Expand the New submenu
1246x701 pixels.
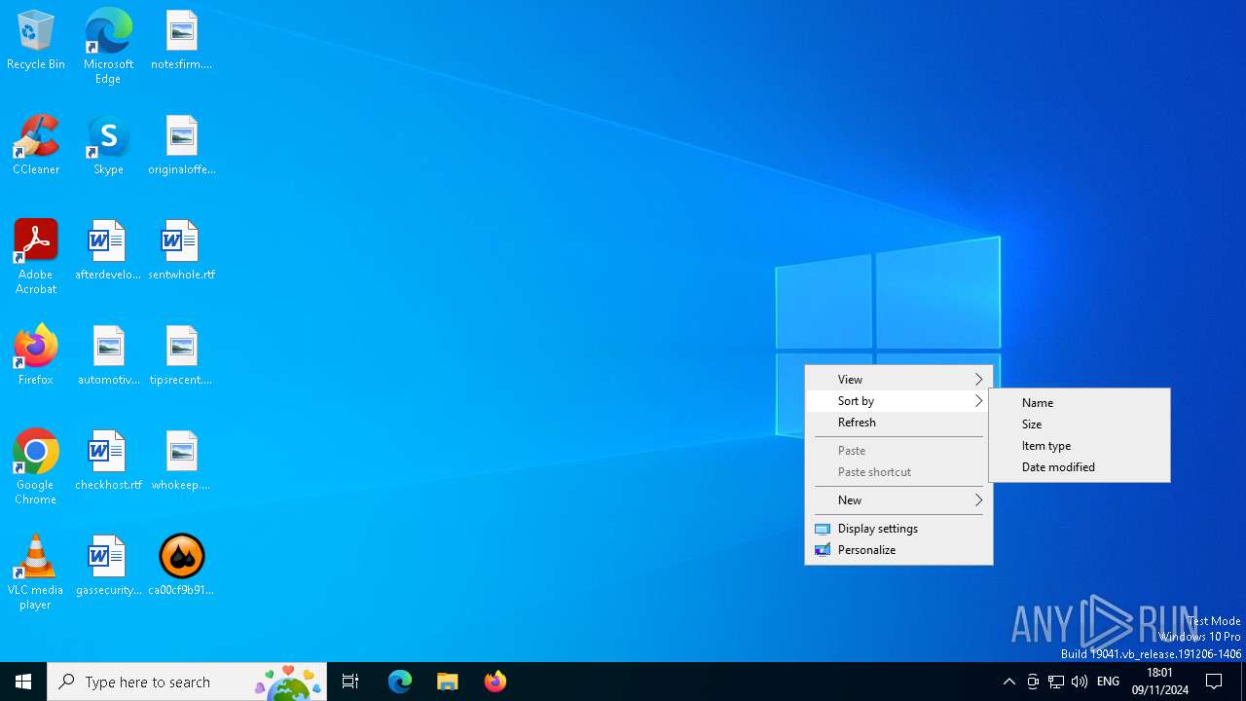tap(899, 500)
